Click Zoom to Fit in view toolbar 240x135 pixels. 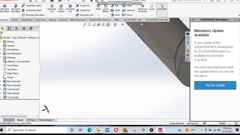(x=84, y=24)
